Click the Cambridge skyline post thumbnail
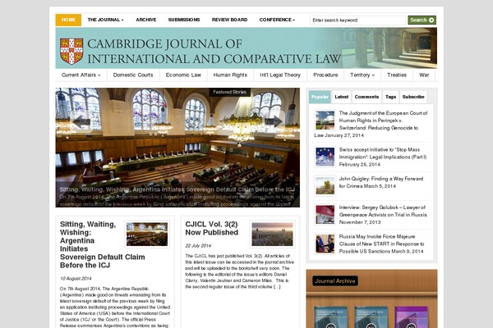This screenshot has width=493, height=328. click(x=272, y=235)
